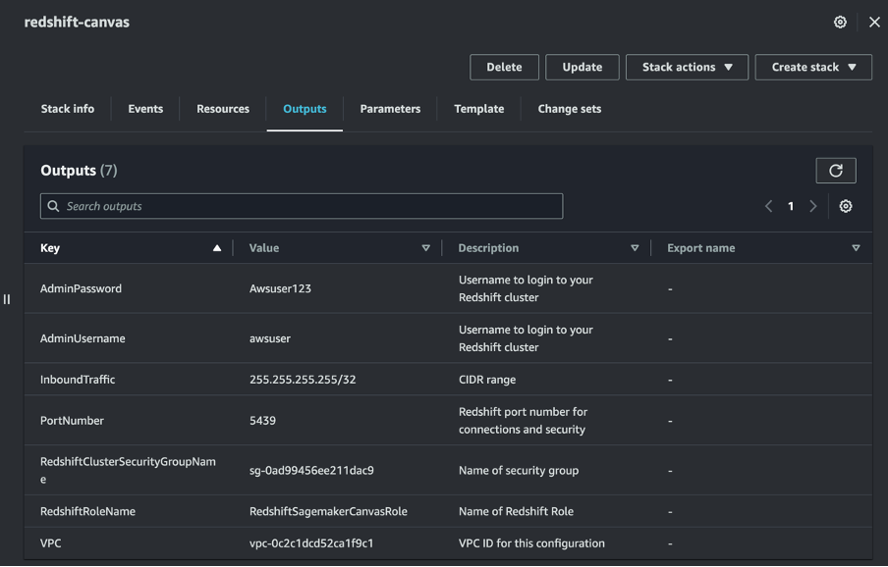Screen dimensions: 888x567
Task: Open Outputs table preferences gear
Action: click(846, 206)
